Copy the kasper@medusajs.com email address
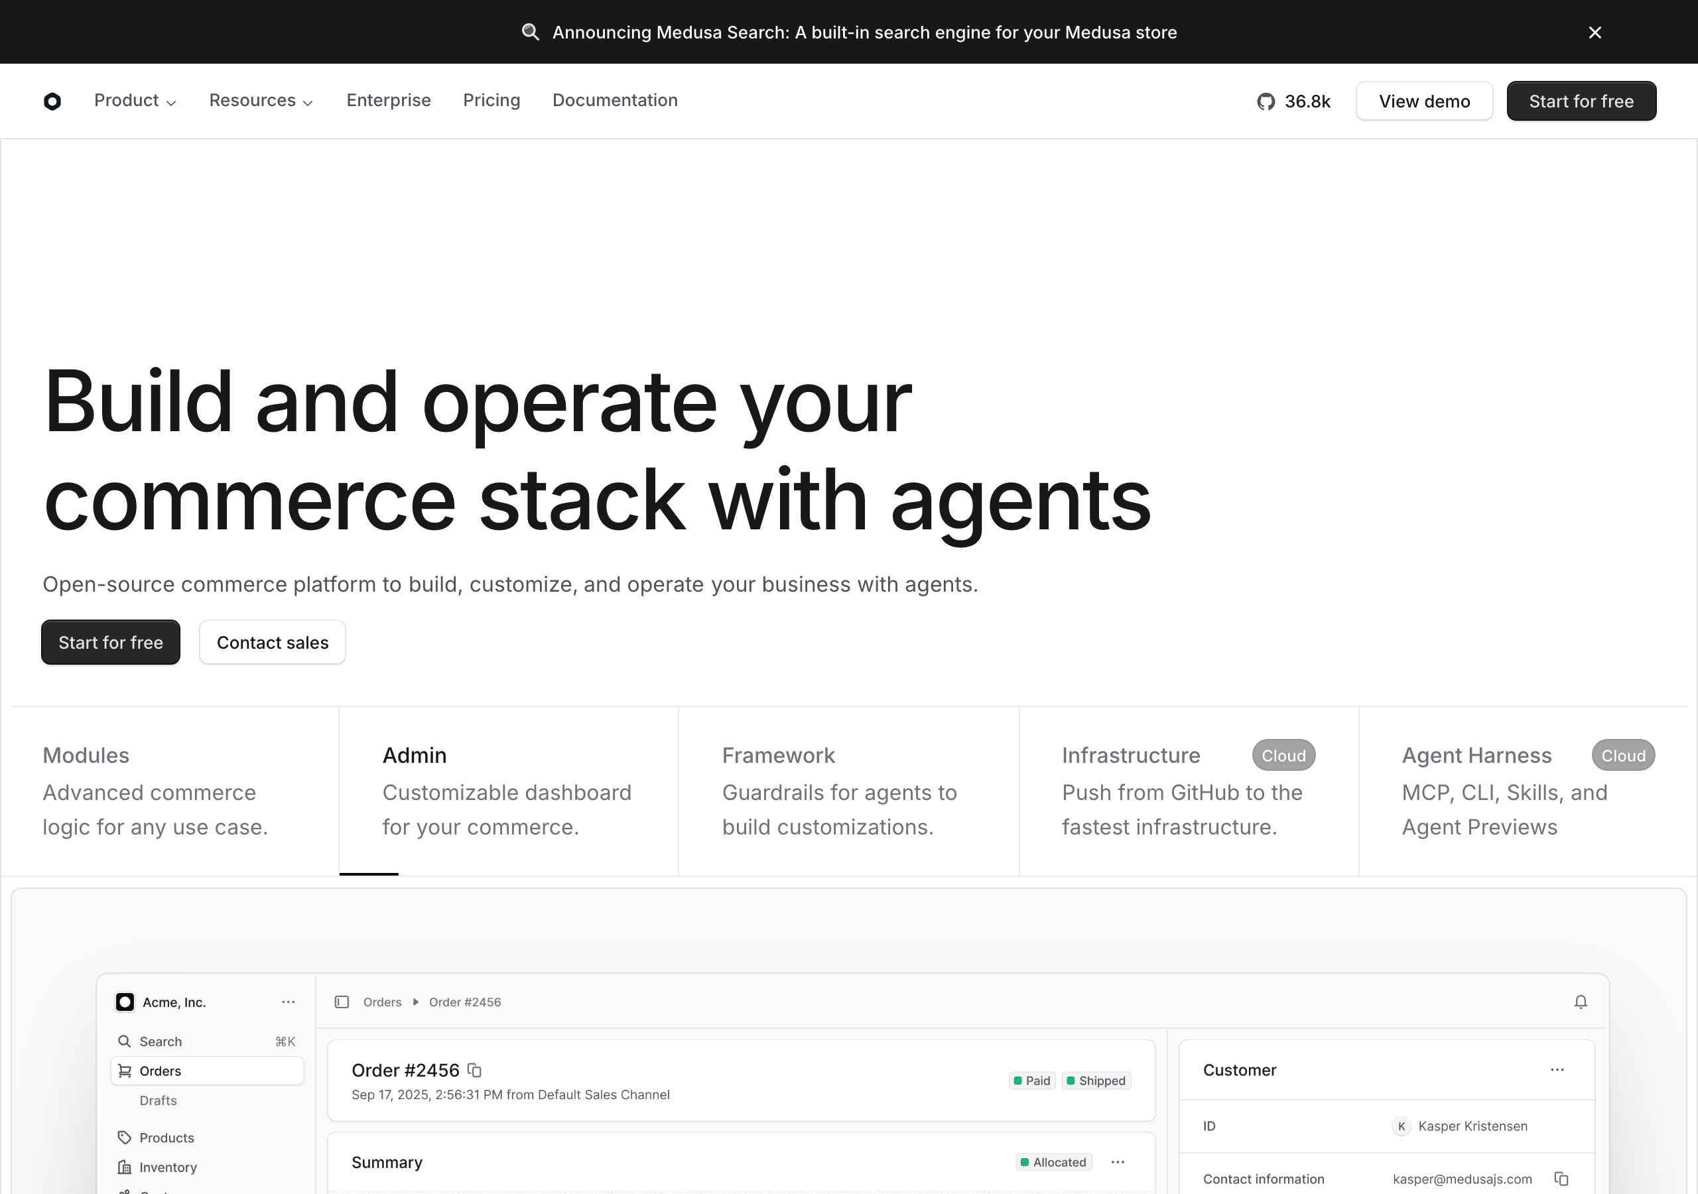 tap(1561, 1179)
